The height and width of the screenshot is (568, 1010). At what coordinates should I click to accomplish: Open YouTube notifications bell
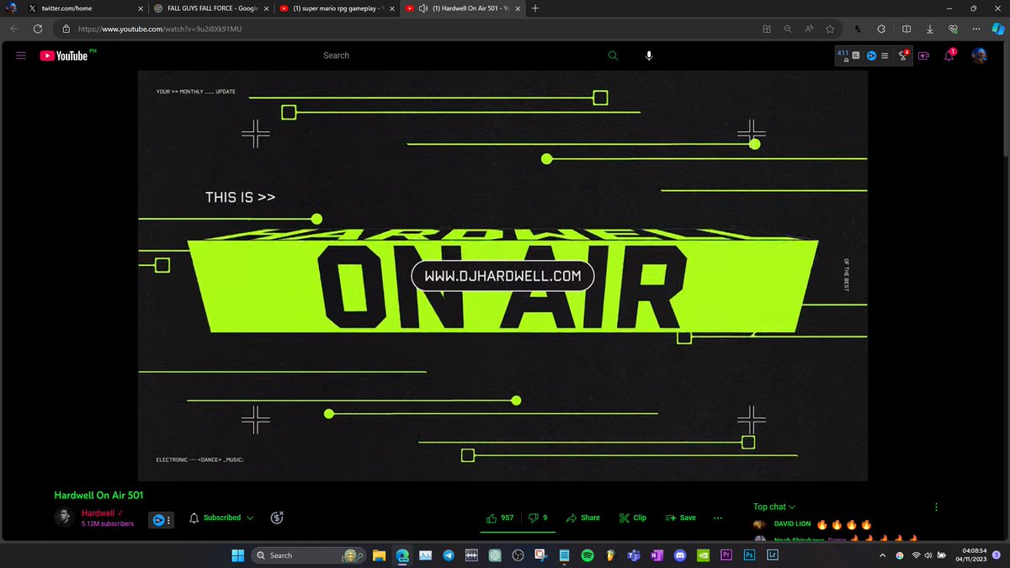click(951, 56)
